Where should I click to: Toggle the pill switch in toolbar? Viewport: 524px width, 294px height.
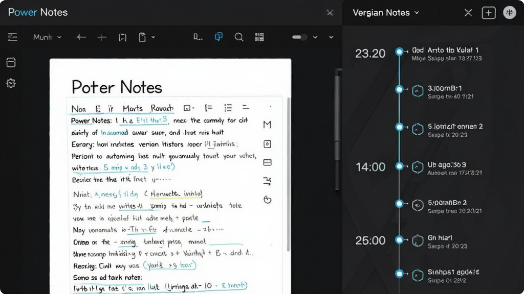[x=300, y=37]
